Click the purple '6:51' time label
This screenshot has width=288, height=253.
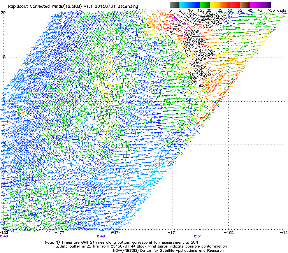click(198, 236)
